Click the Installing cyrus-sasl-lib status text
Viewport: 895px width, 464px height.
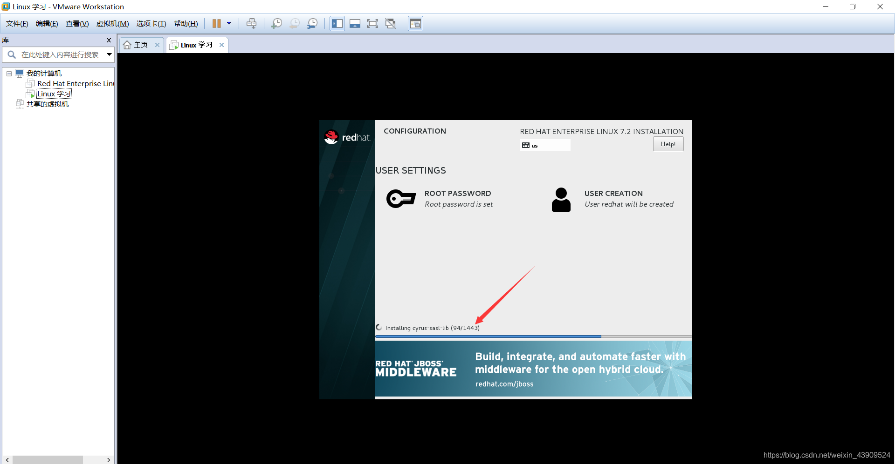click(432, 328)
